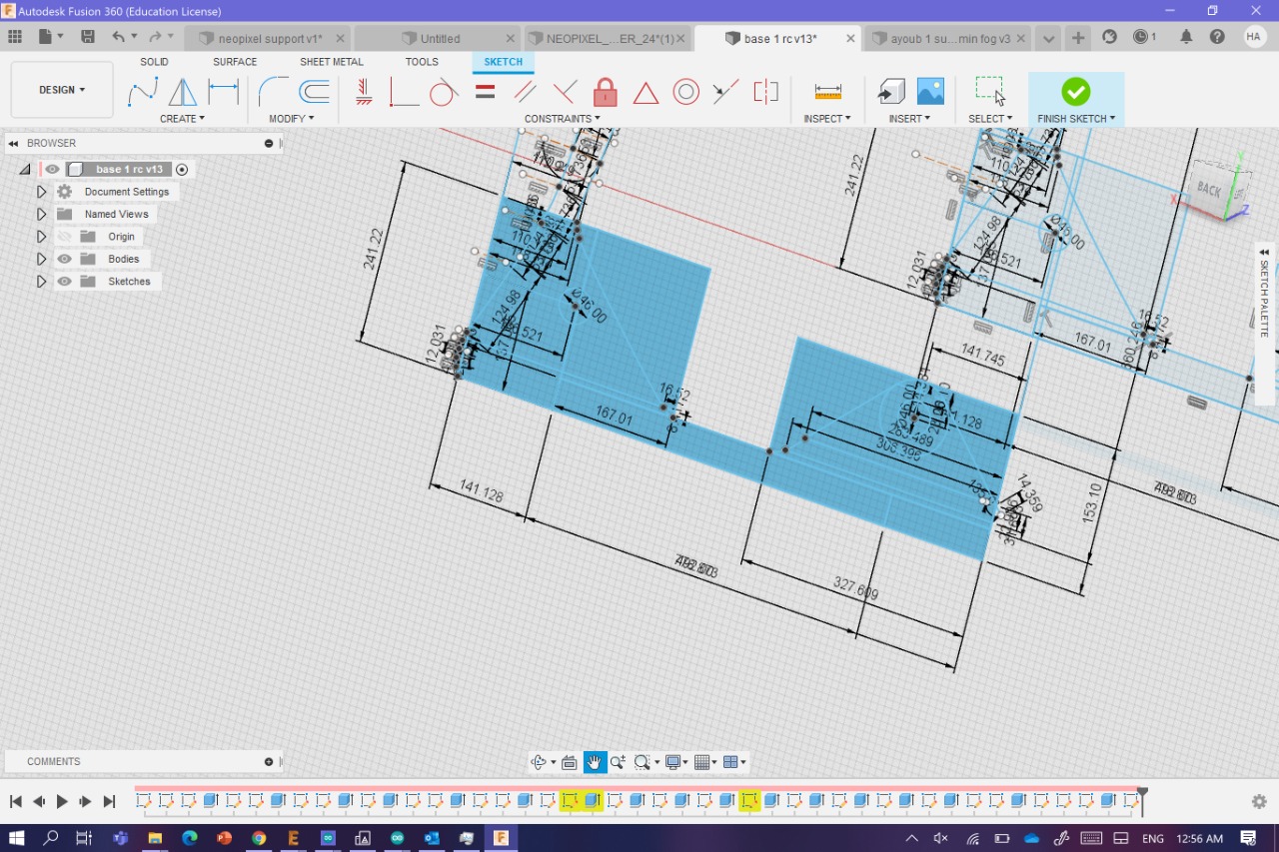Jump to the timeline start
The width and height of the screenshot is (1279, 852).
[x=16, y=801]
